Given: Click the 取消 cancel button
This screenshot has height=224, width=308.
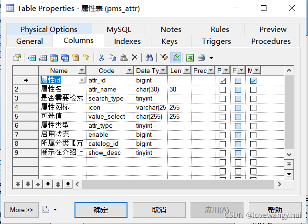Looking at the screenshot, I should click(x=159, y=210).
